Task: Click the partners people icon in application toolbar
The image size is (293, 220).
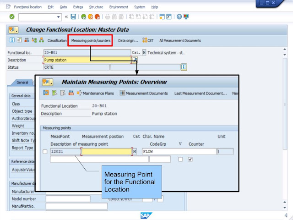Action: click(x=27, y=40)
